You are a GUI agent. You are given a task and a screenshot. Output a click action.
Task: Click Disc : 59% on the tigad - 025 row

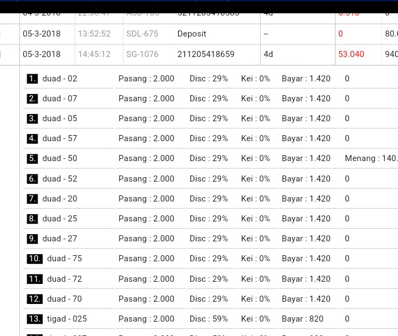pos(209,319)
